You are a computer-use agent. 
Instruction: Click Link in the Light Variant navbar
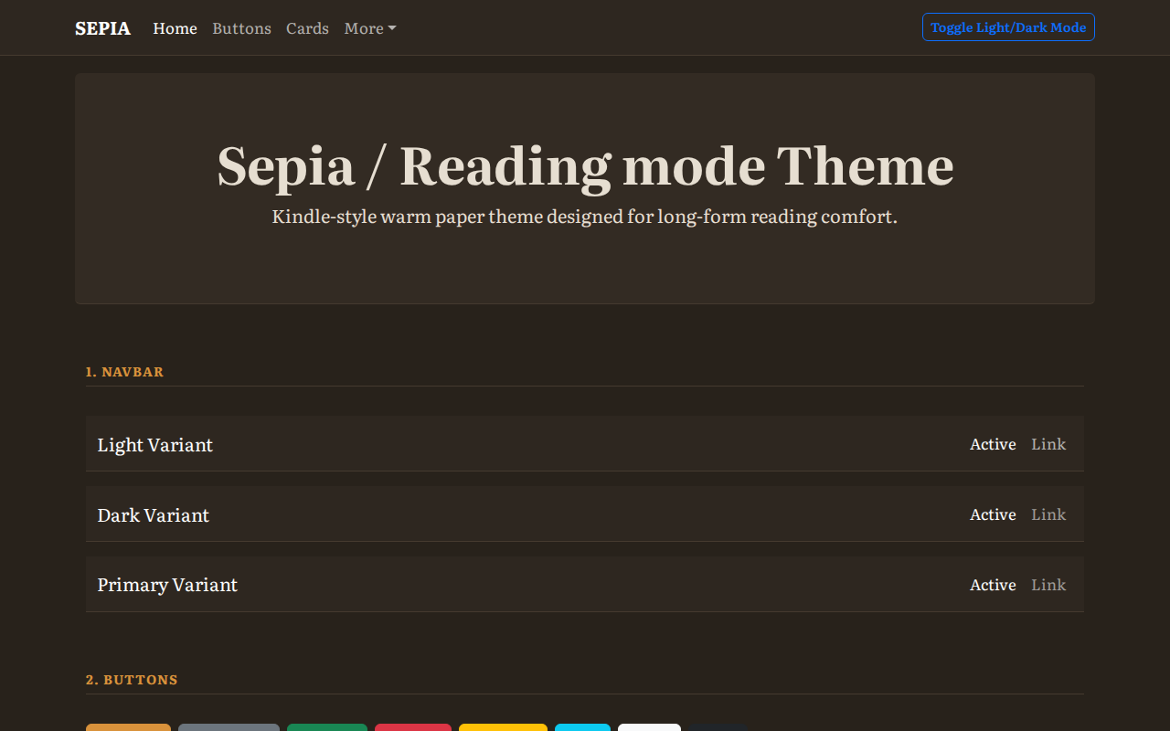(x=1048, y=444)
